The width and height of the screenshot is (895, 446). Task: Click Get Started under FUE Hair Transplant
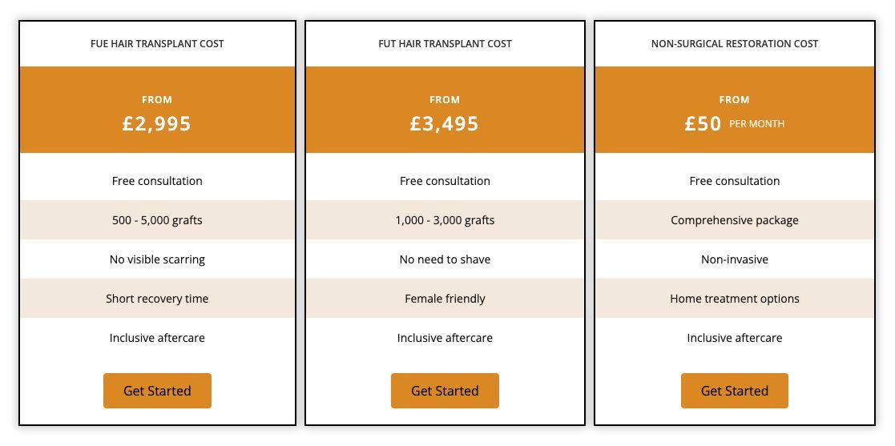(x=157, y=391)
